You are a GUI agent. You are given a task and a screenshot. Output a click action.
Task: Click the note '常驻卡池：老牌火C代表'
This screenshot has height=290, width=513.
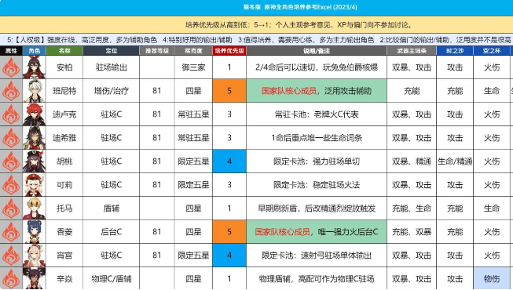pyautogui.click(x=317, y=114)
